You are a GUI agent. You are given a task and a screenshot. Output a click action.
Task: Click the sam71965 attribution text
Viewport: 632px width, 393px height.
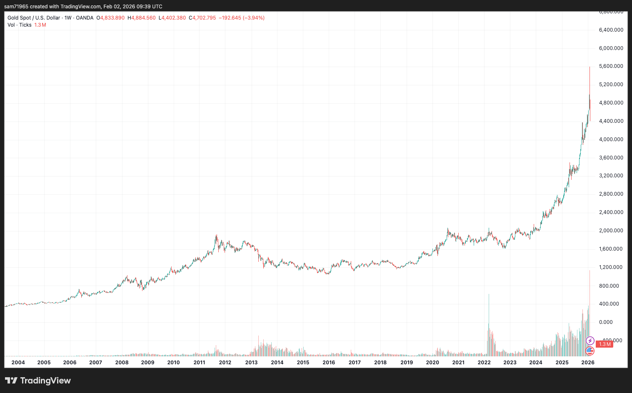click(x=16, y=6)
